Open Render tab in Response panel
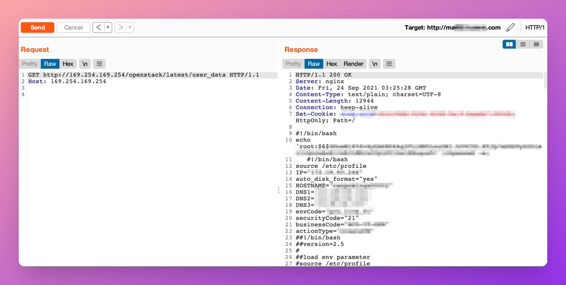 tap(354, 64)
